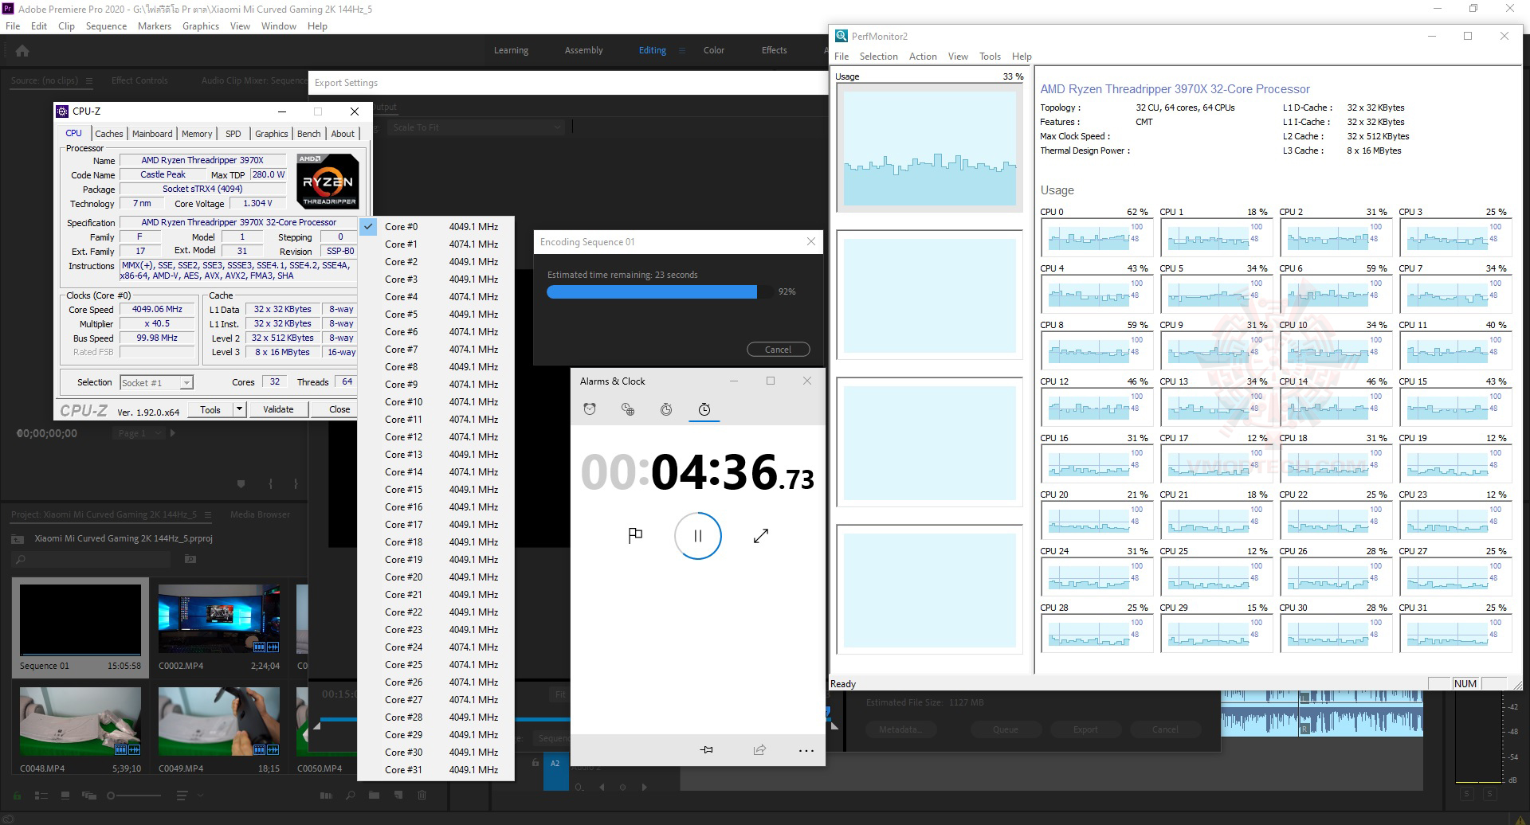Open the Sequence menu in Premiere Pro
This screenshot has height=825, width=1530.
pos(106,26)
